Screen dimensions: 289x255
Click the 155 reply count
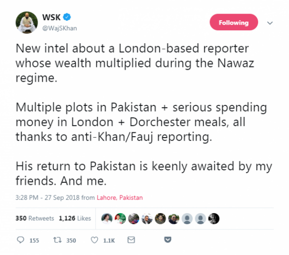33,240
